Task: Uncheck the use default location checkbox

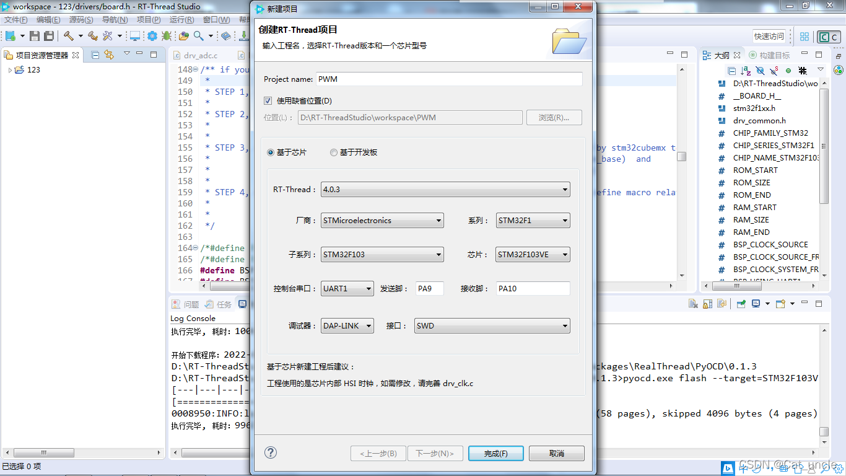Action: [268, 101]
